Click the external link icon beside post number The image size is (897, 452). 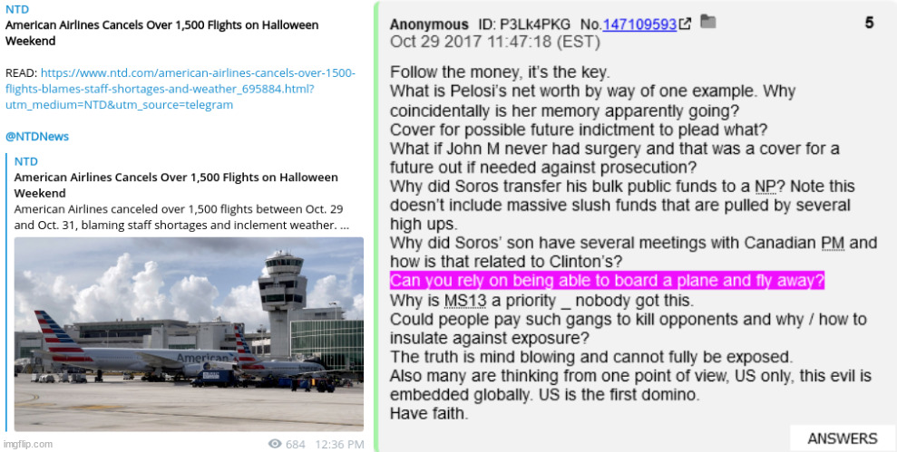[686, 24]
